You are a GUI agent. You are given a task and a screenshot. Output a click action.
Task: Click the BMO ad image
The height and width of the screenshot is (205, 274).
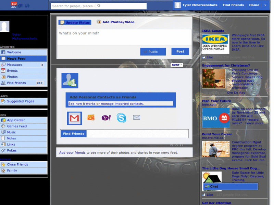point(216,118)
